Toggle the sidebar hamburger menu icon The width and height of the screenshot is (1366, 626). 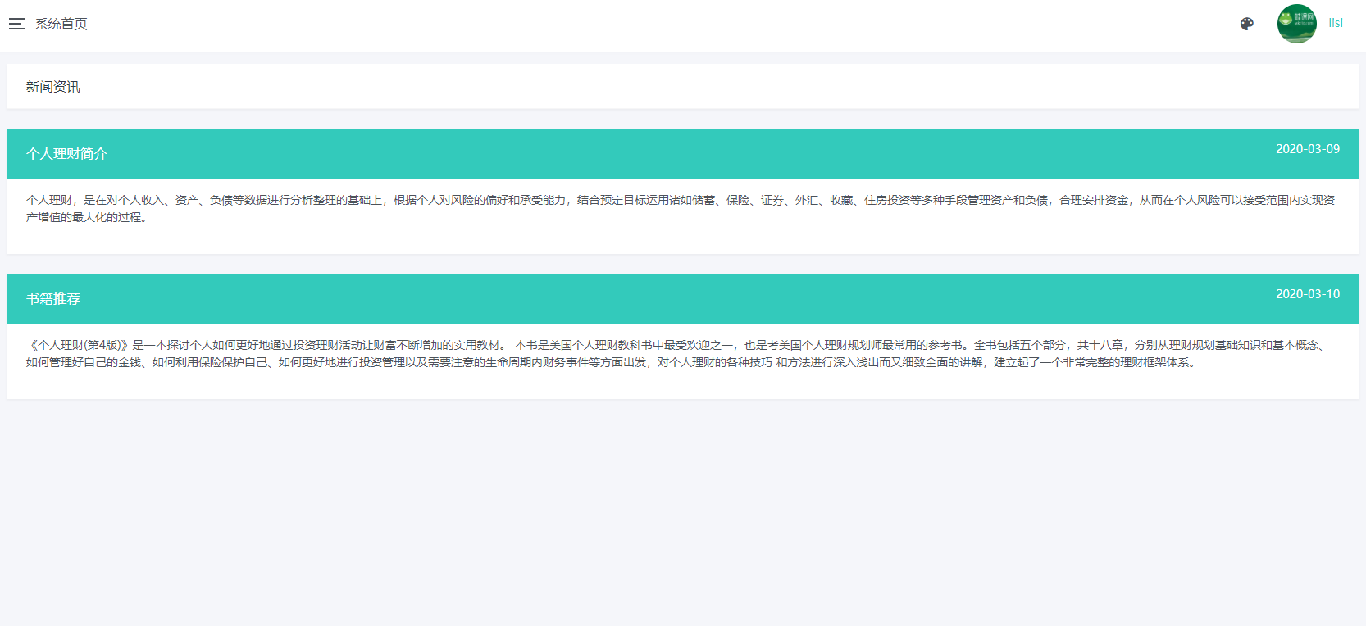[17, 24]
